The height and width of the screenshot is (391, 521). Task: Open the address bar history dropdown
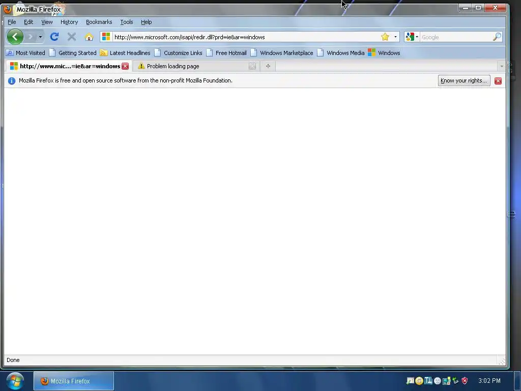click(395, 37)
